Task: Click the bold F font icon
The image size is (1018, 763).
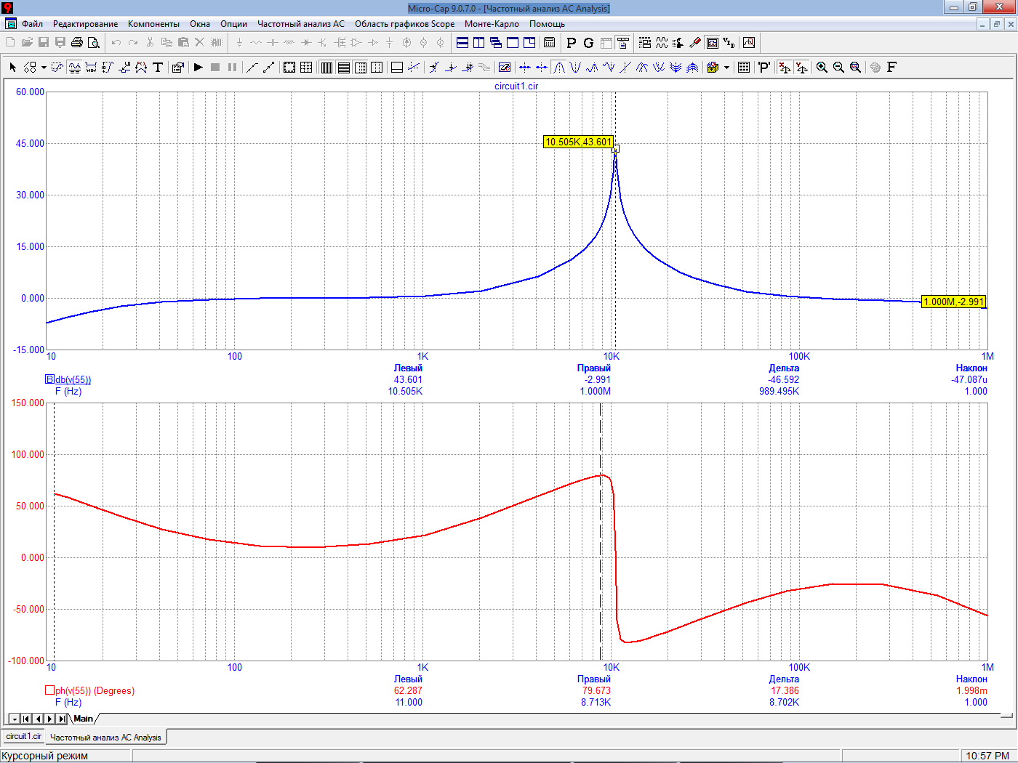Action: 891,67
